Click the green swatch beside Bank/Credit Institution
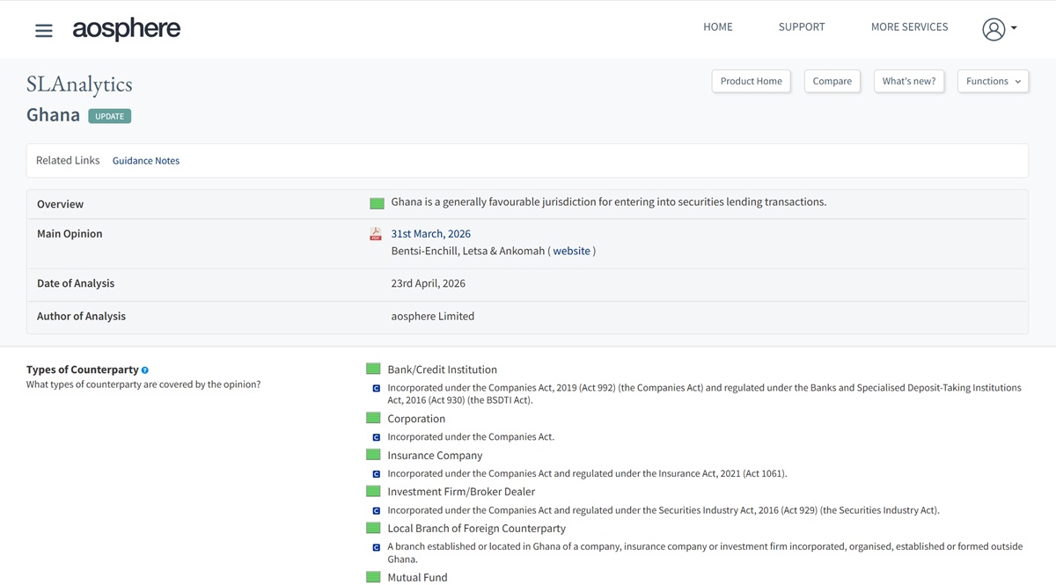 tap(373, 369)
